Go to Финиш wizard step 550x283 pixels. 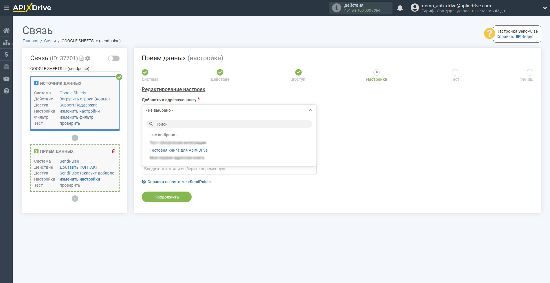click(530, 72)
